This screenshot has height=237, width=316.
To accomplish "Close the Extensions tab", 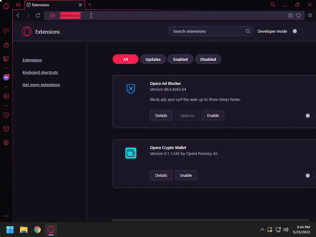I will 81,5.
